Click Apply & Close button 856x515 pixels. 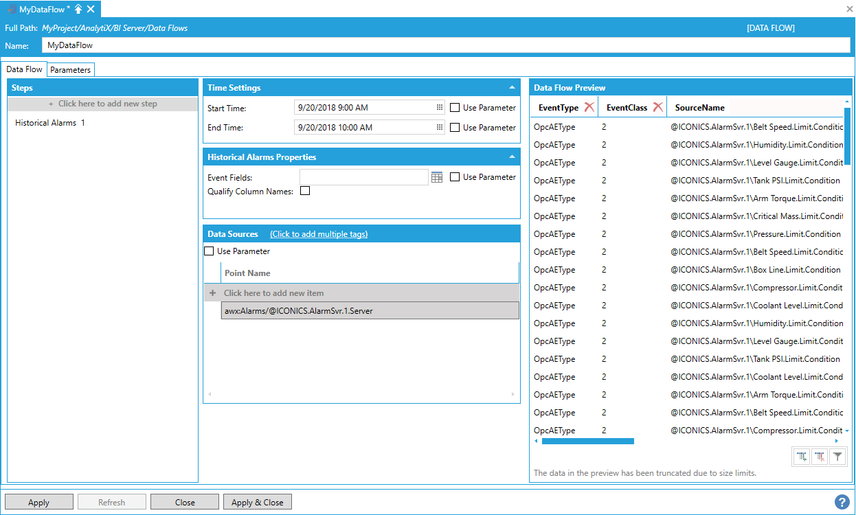pyautogui.click(x=258, y=503)
